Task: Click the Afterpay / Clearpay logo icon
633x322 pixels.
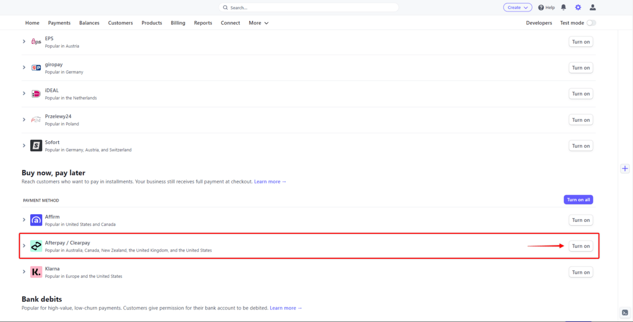Action: pos(36,246)
